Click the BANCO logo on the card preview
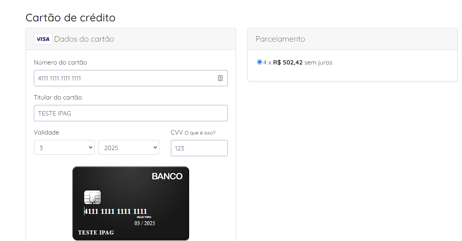462x241 pixels. [x=167, y=176]
